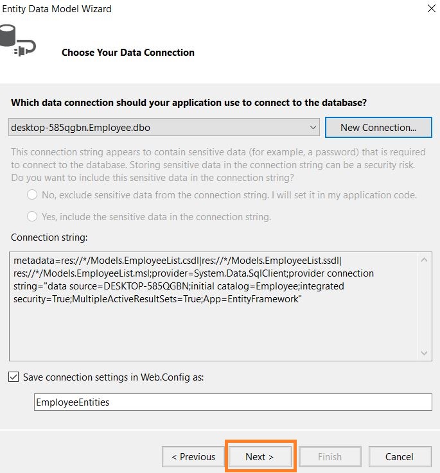Select the 'No, exclude sensitive data' radio button
This screenshot has width=440, height=473.
pos(32,195)
